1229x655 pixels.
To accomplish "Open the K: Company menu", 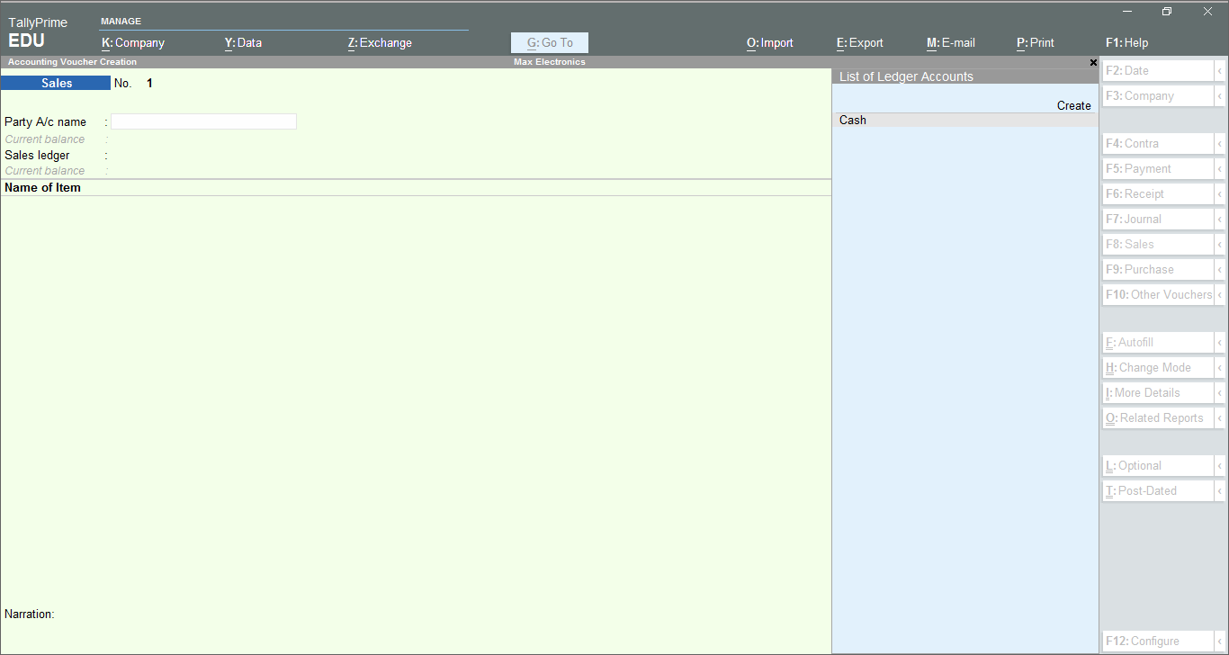I will pos(133,42).
